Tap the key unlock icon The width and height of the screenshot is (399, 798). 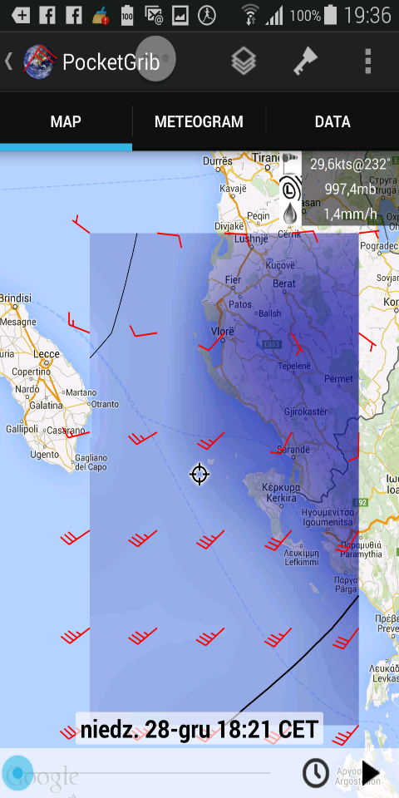[305, 62]
